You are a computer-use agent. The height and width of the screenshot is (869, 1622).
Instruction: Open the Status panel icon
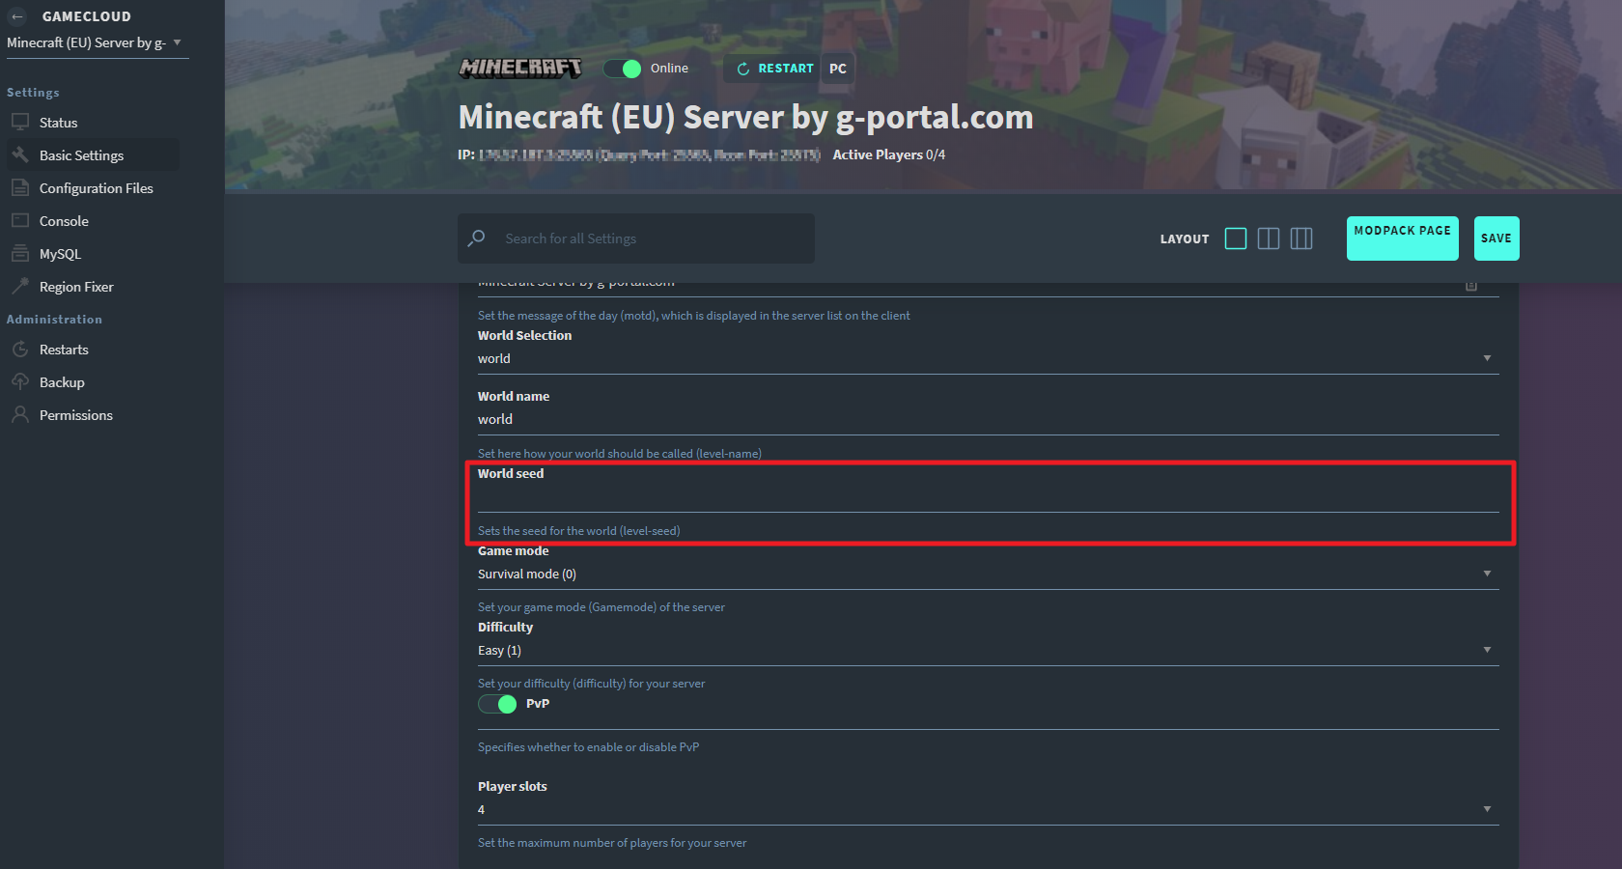[21, 122]
